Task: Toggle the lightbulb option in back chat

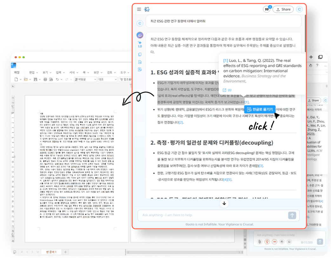Action: 267,242
